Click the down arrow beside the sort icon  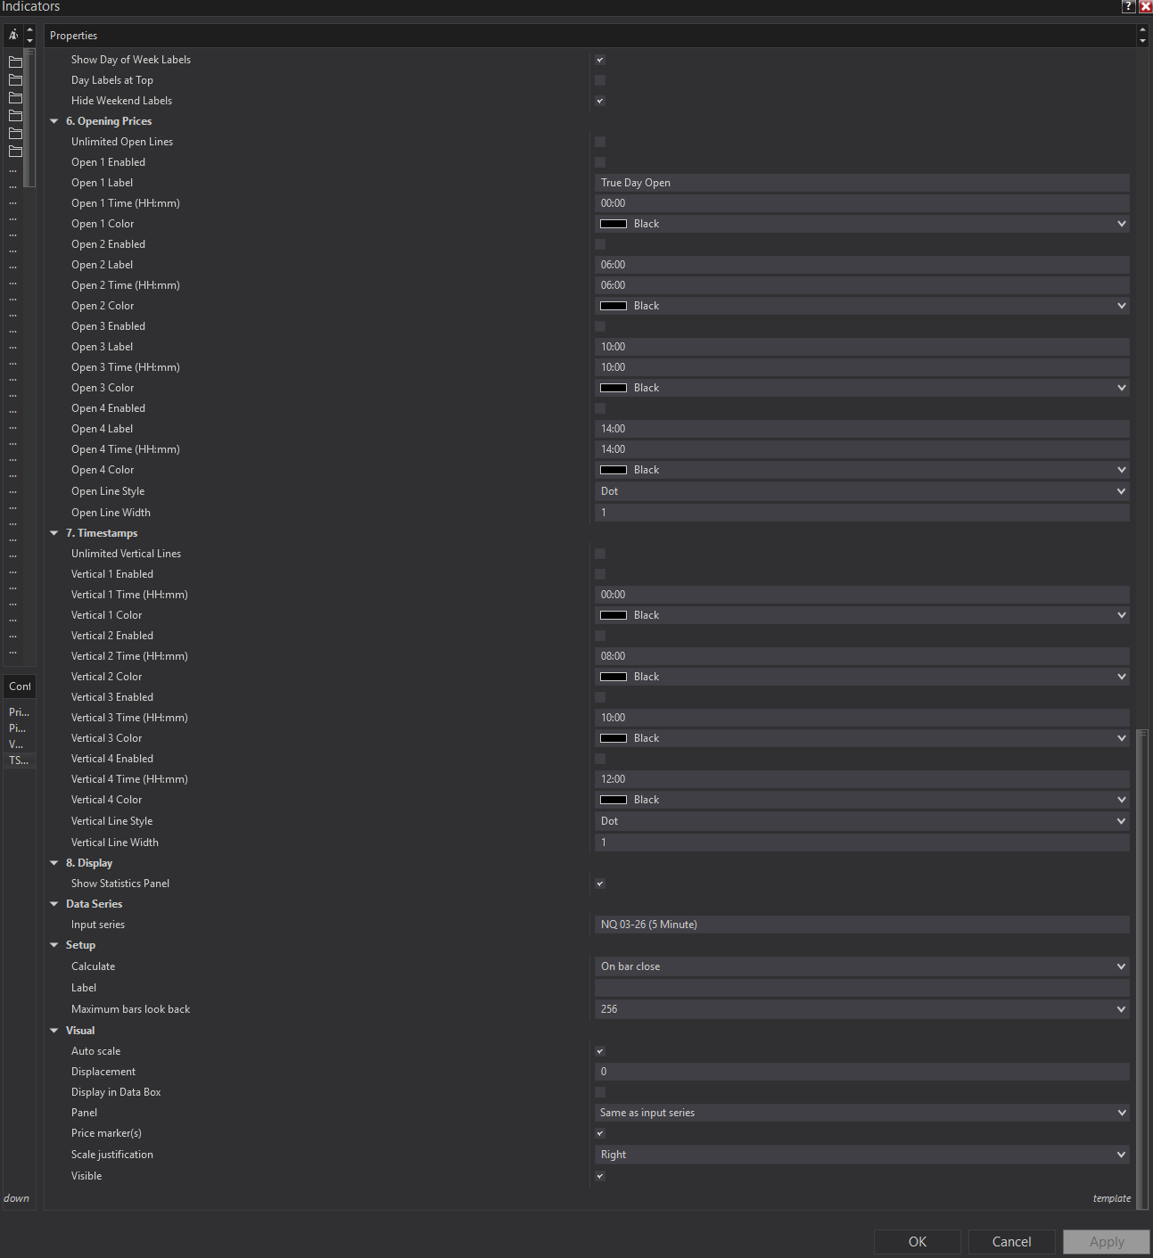29,41
